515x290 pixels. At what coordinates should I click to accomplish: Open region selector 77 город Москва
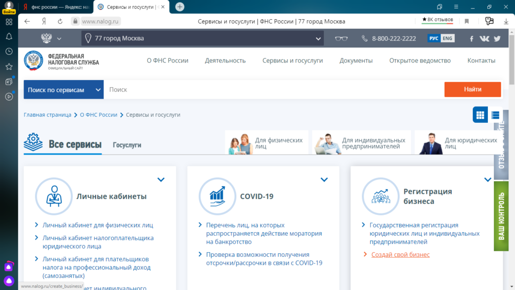203,38
